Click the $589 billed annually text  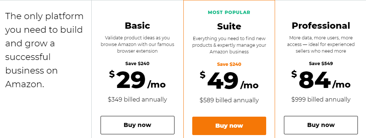(229, 100)
